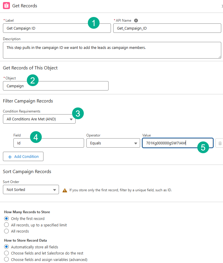Click the API Name input field

pyautogui.click(x=167, y=28)
